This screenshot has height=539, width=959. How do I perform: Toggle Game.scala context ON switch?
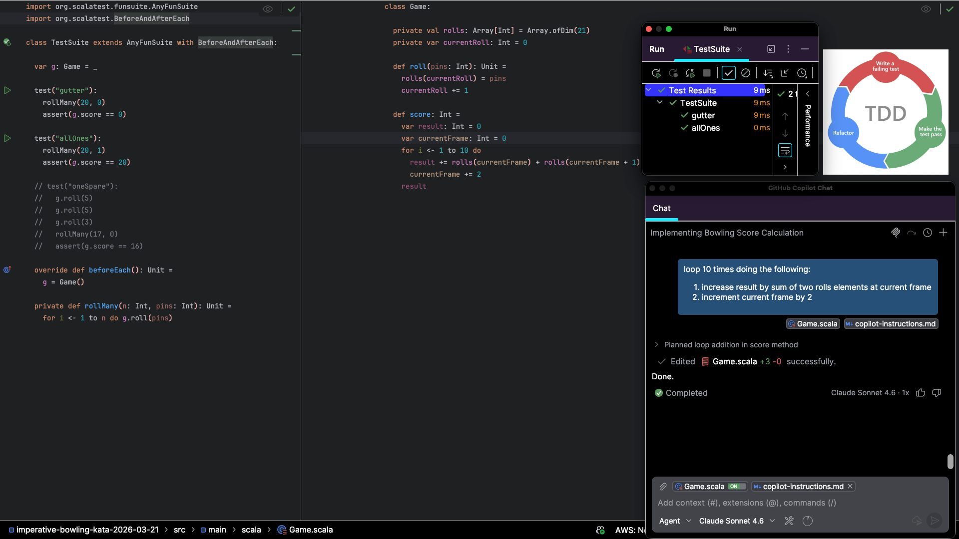(x=736, y=487)
